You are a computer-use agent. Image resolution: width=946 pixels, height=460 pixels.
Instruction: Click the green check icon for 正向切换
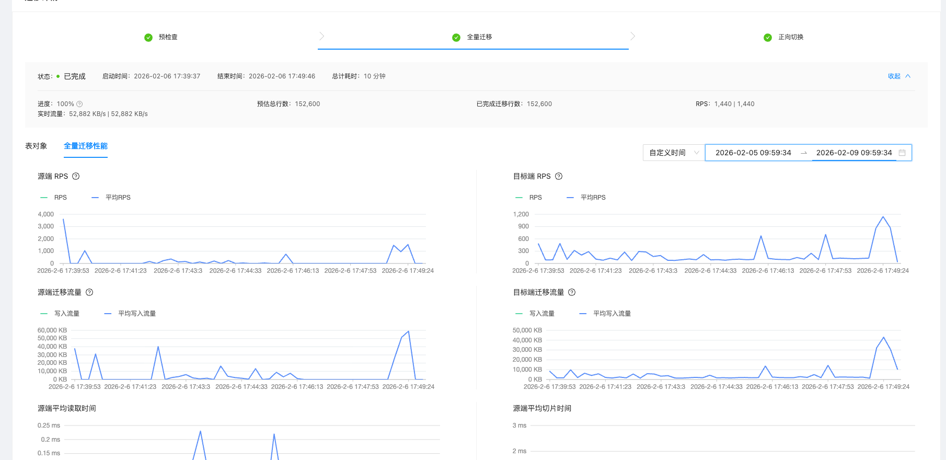coord(768,38)
